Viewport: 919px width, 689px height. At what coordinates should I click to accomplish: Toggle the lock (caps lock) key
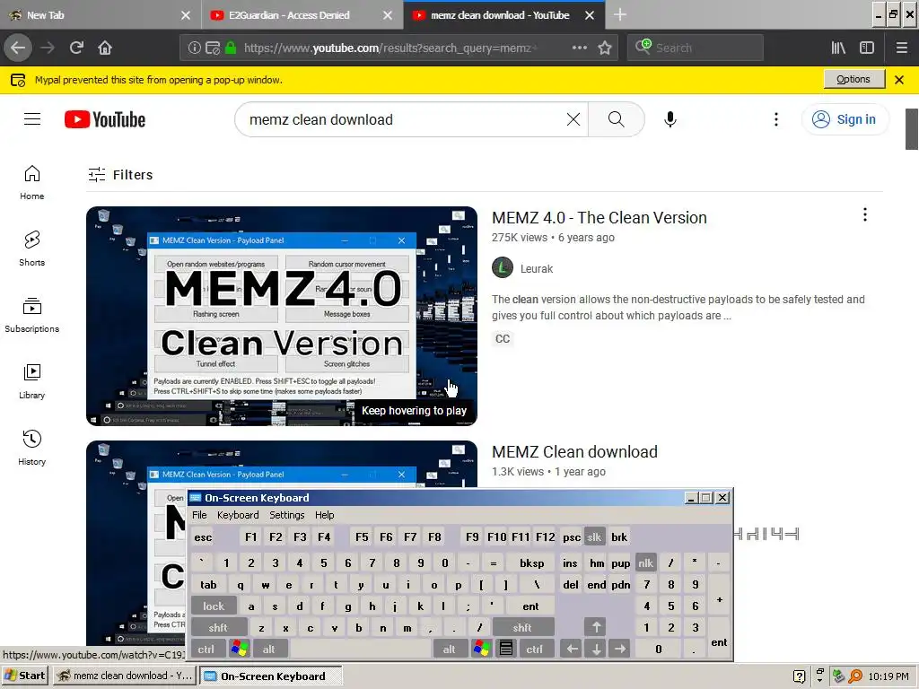point(214,606)
